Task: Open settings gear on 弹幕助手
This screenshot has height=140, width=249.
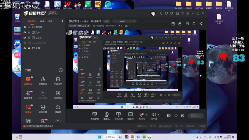Action: click(x=32, y=77)
